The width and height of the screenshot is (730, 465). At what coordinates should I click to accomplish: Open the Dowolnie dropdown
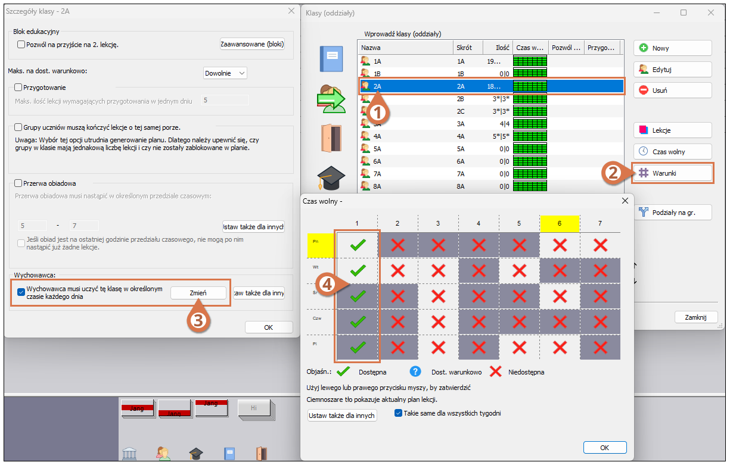225,73
